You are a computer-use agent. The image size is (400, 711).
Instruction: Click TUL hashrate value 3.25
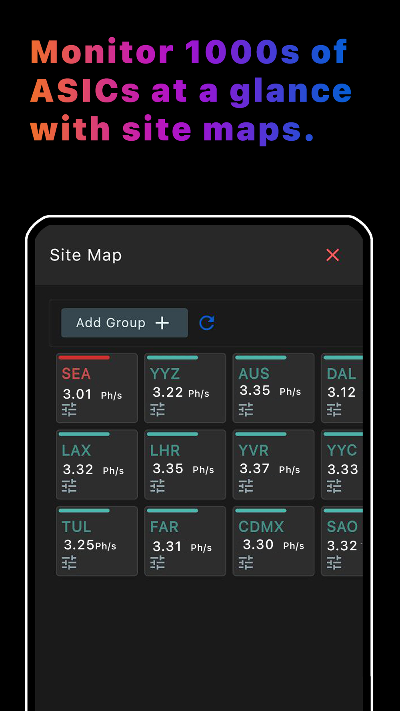[79, 545]
